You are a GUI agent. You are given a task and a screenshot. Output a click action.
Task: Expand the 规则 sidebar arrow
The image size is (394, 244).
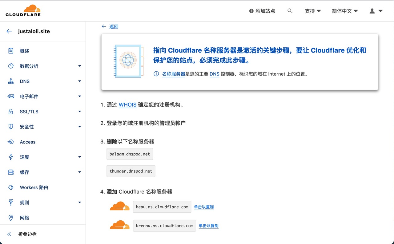pos(80,203)
